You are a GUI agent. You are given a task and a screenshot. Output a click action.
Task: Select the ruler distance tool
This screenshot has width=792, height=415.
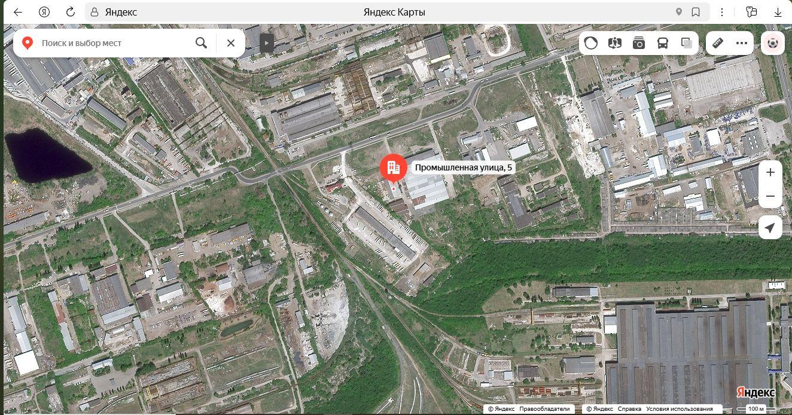[x=718, y=43]
